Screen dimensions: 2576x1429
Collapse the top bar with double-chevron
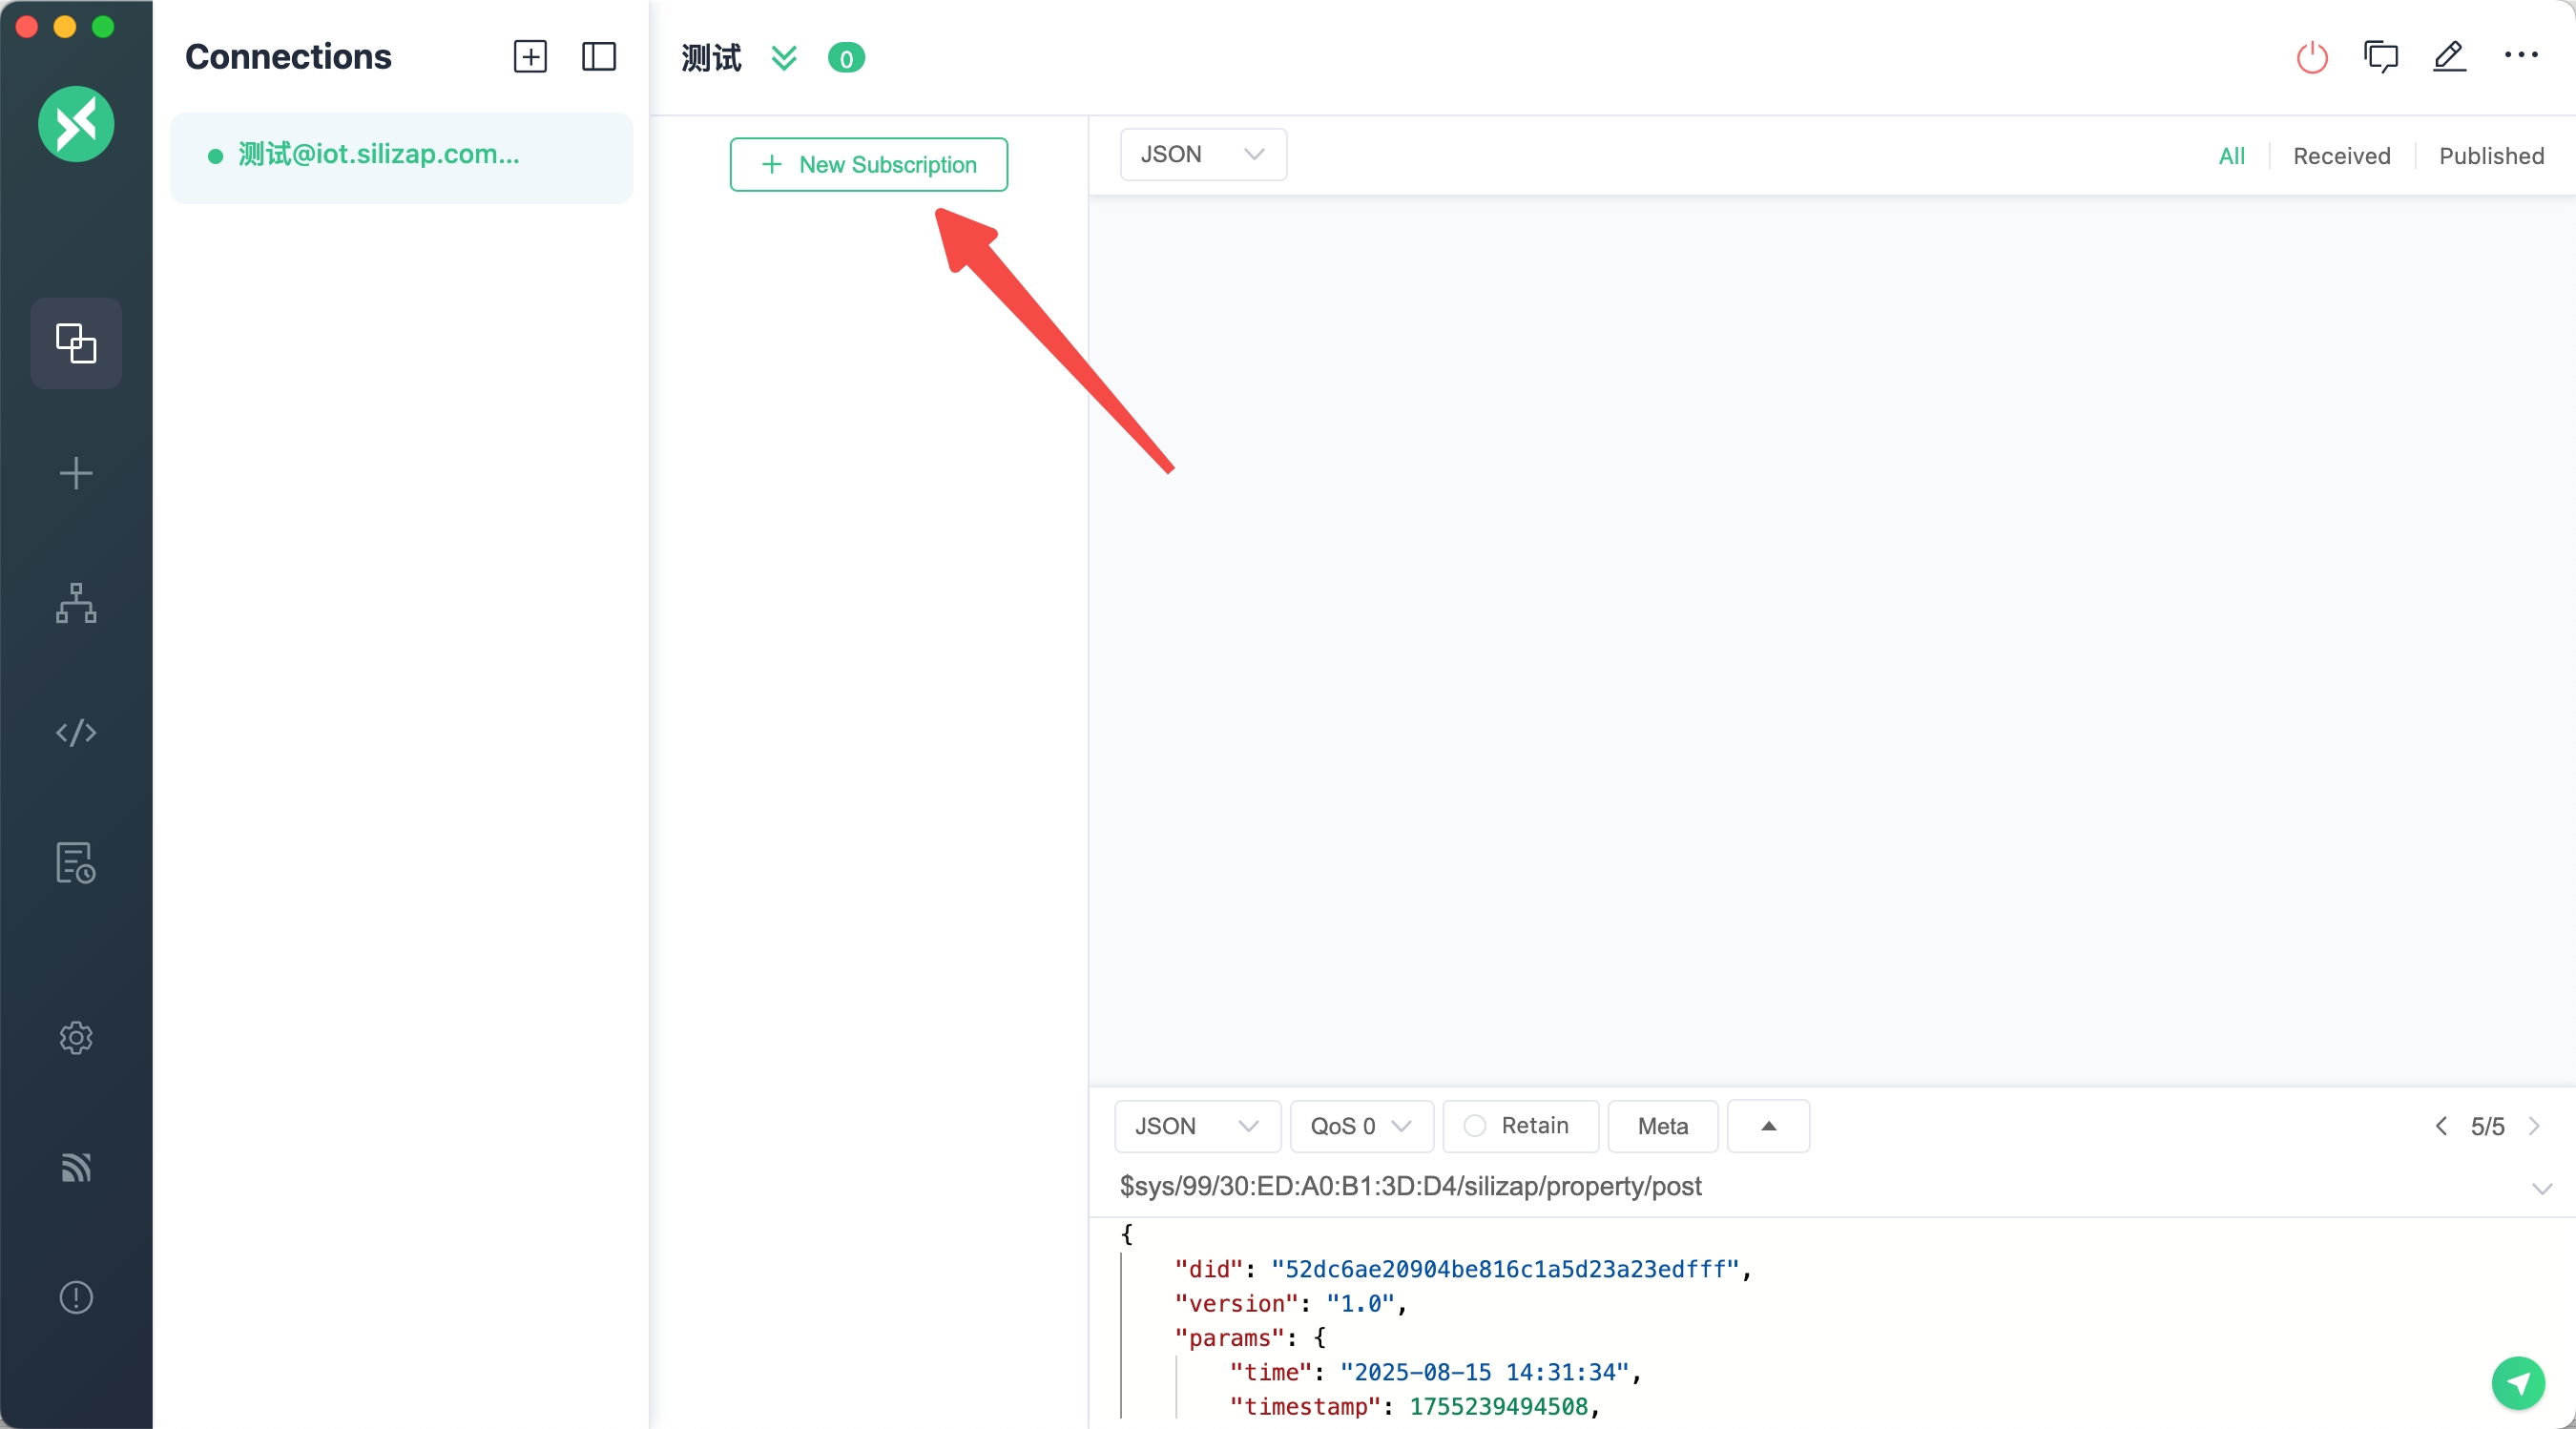pyautogui.click(x=784, y=58)
